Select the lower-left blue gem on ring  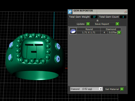coord(10,57)
